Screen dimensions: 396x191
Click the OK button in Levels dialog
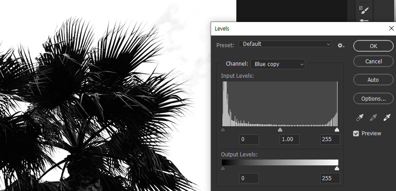tap(373, 46)
